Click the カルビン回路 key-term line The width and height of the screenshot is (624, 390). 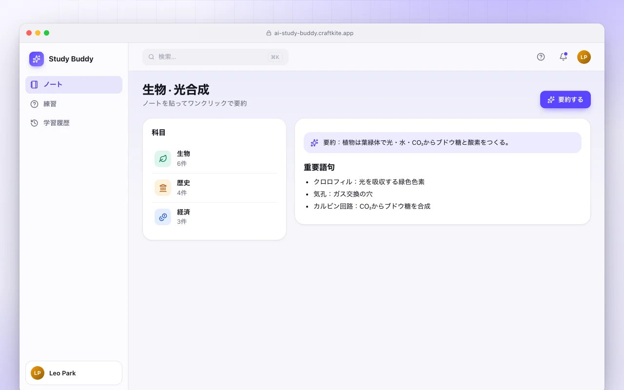[x=372, y=206]
